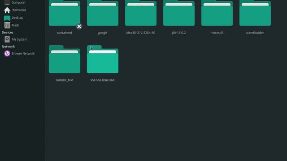Screen dimensions: 287x161
Task: Click the Network section header
Action: (x=8, y=47)
